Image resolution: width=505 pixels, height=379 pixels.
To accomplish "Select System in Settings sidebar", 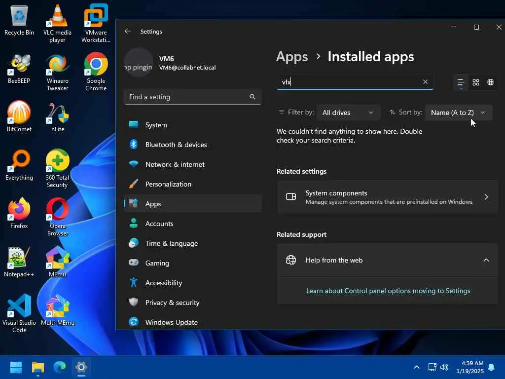I will 193,125.
